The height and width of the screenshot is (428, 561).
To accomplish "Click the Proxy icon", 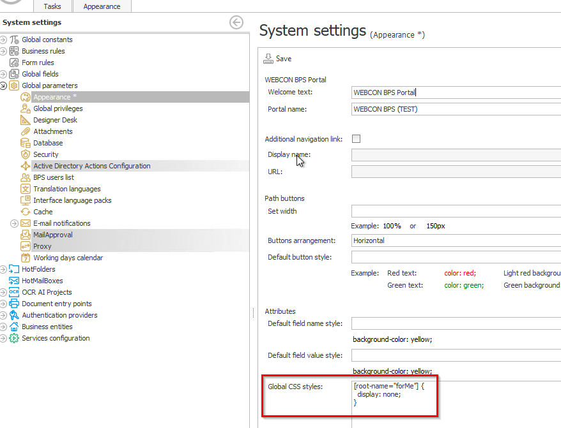I will [26, 246].
